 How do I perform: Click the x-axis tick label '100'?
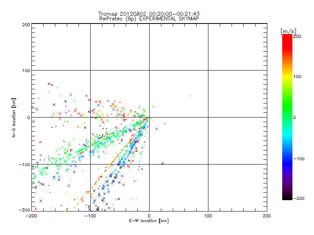208,216
